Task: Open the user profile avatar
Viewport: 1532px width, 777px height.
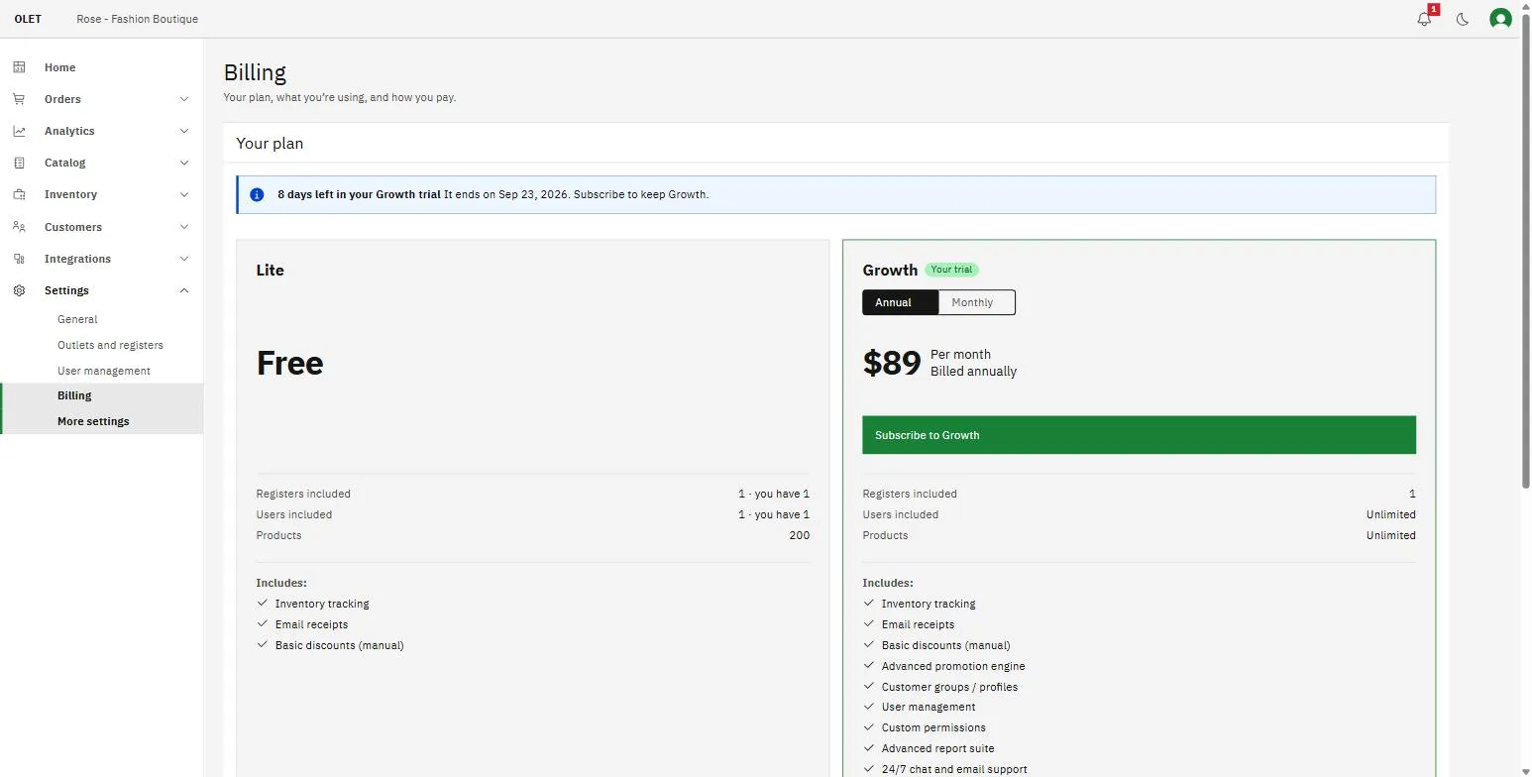Action: (x=1500, y=19)
